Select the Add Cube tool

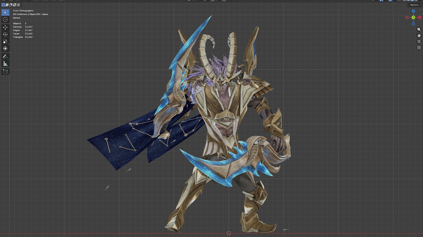pos(5,71)
